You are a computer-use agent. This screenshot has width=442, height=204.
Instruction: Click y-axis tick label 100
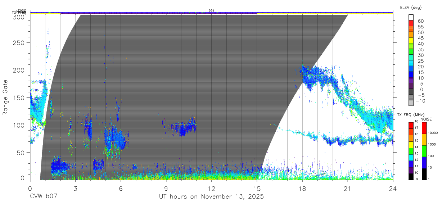click(x=19, y=125)
